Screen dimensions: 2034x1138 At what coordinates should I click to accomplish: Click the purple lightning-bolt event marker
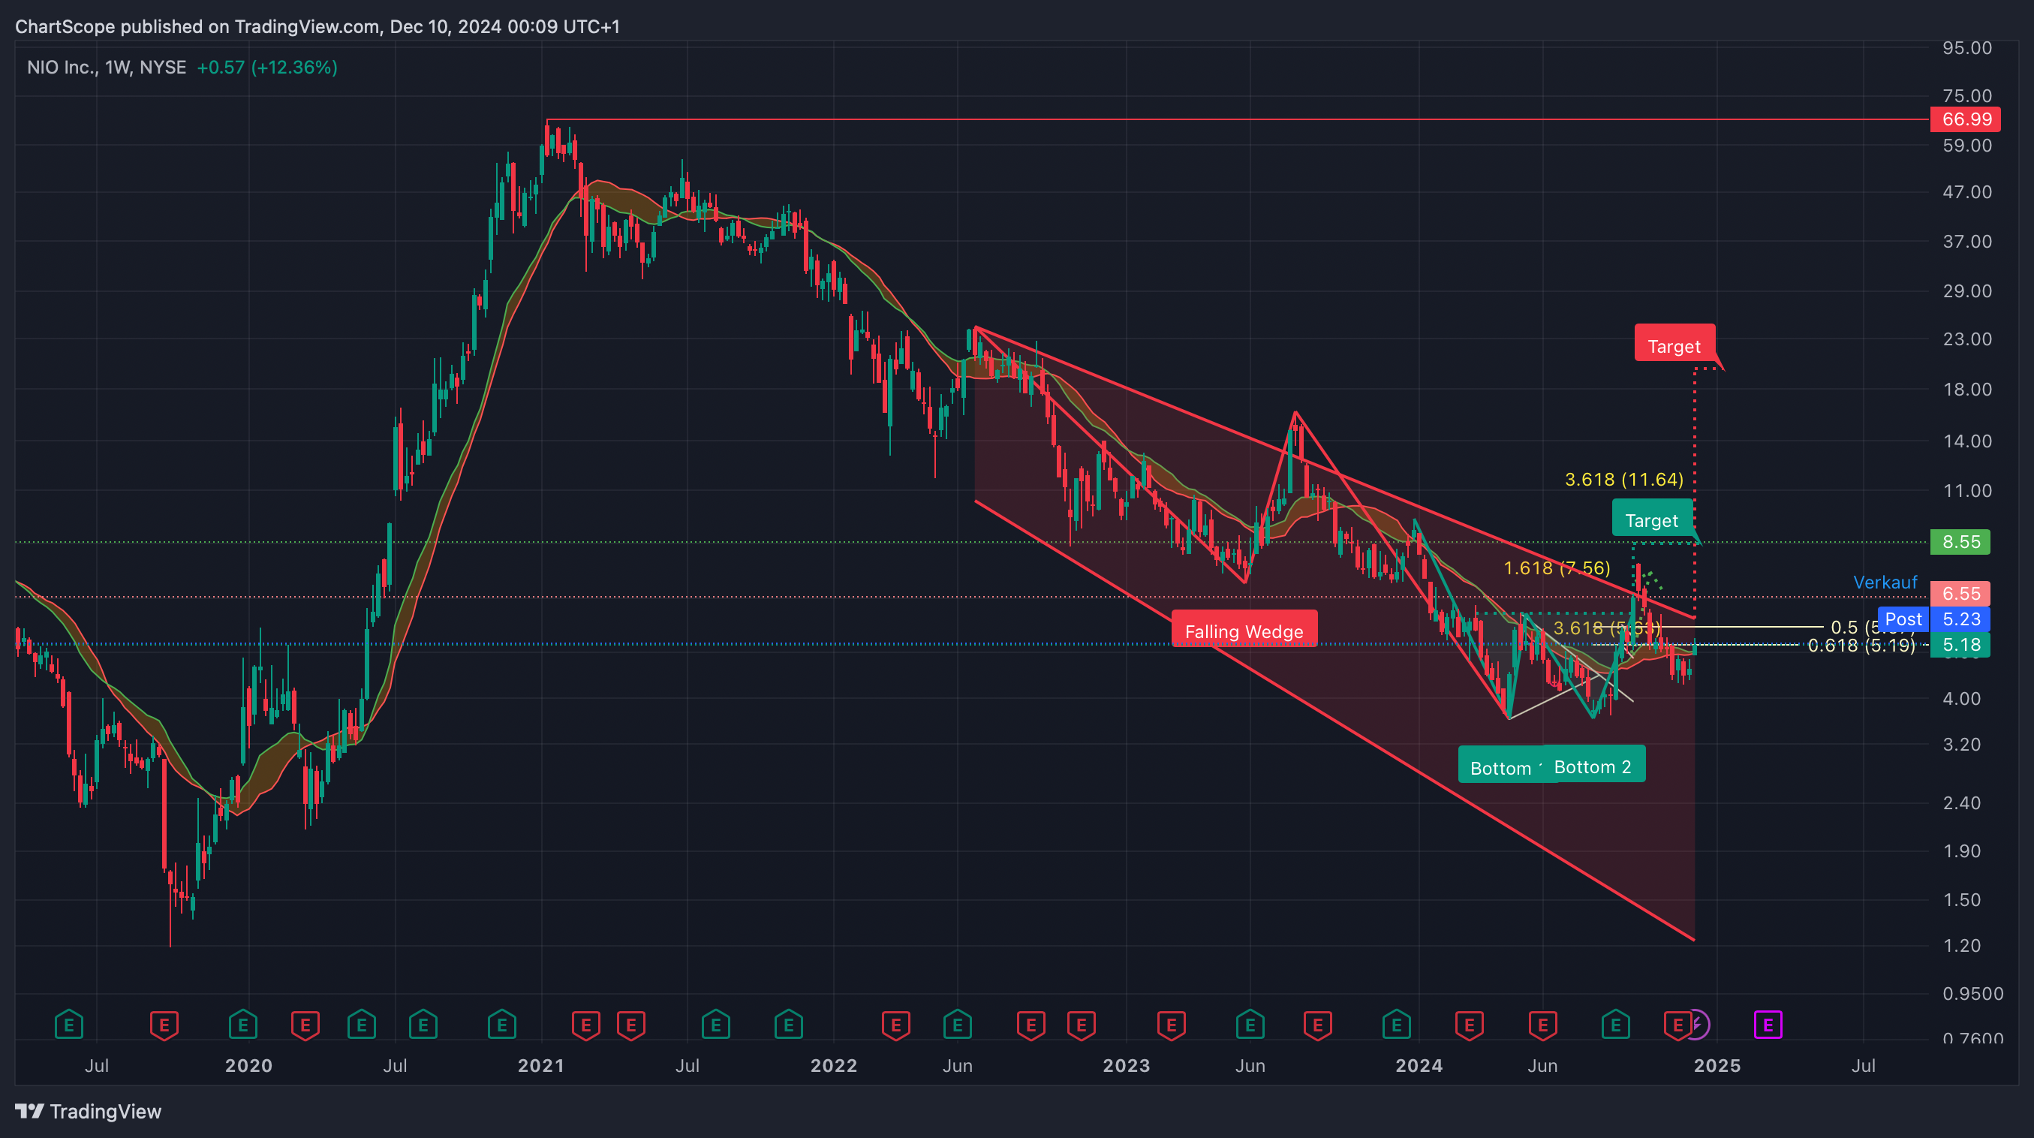pyautogui.click(x=1699, y=1025)
